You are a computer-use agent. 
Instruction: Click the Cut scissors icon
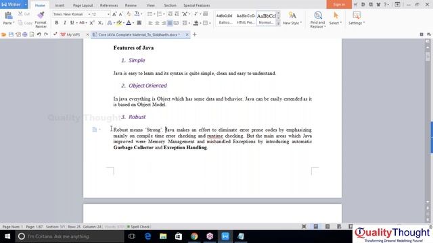(x=20, y=13)
